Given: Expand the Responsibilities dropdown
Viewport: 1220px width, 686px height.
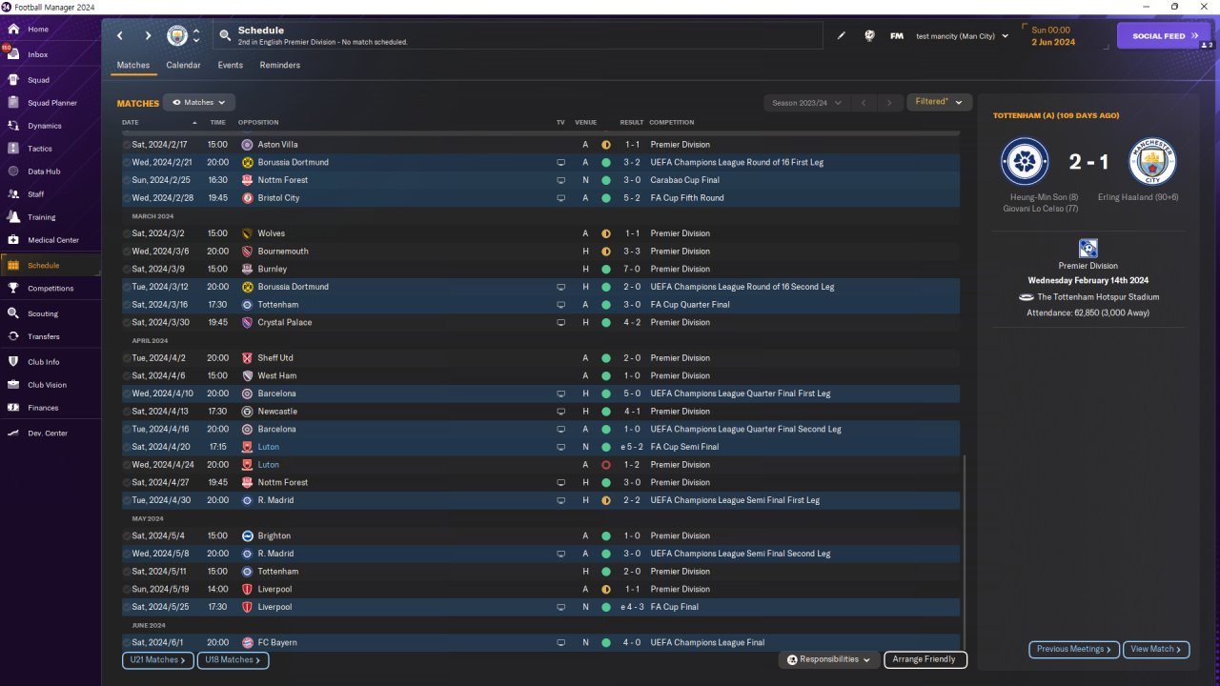Looking at the screenshot, I should 828,659.
